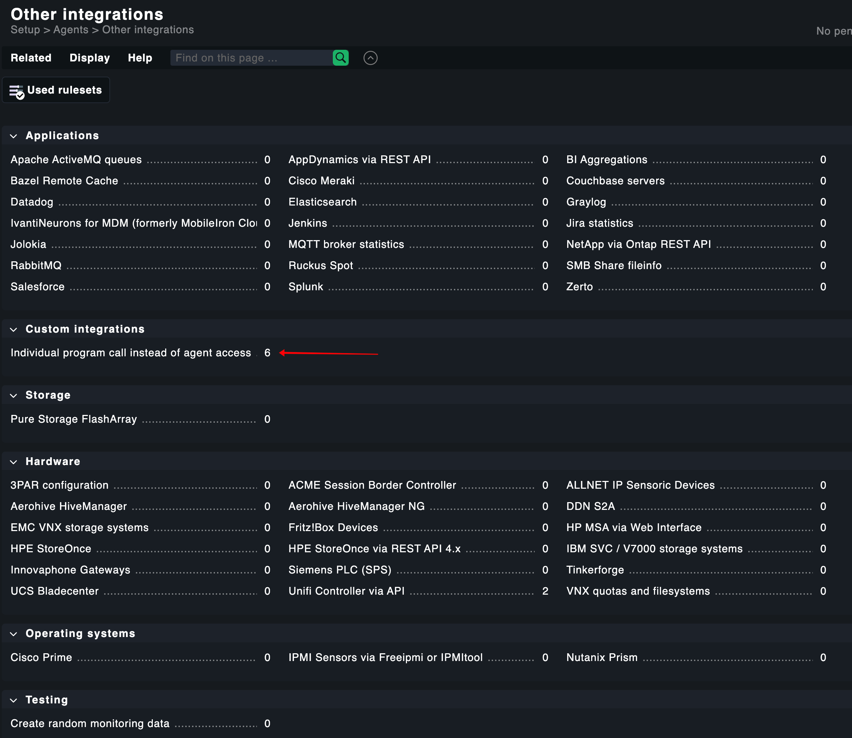Open the Pure Storage FlashArray ruleset
852x738 pixels.
click(74, 419)
